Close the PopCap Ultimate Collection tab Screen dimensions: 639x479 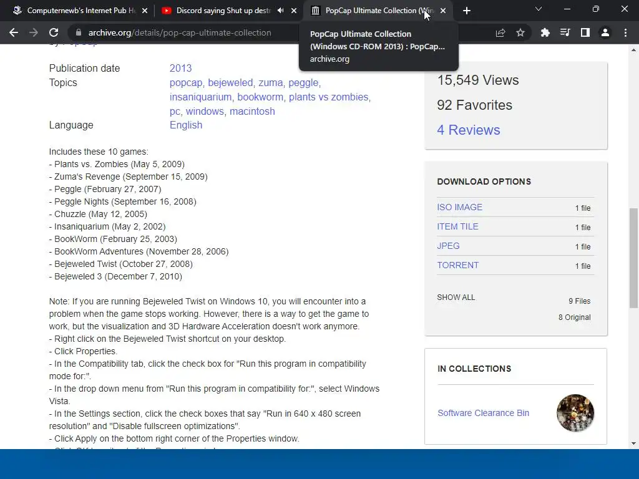pos(443,11)
